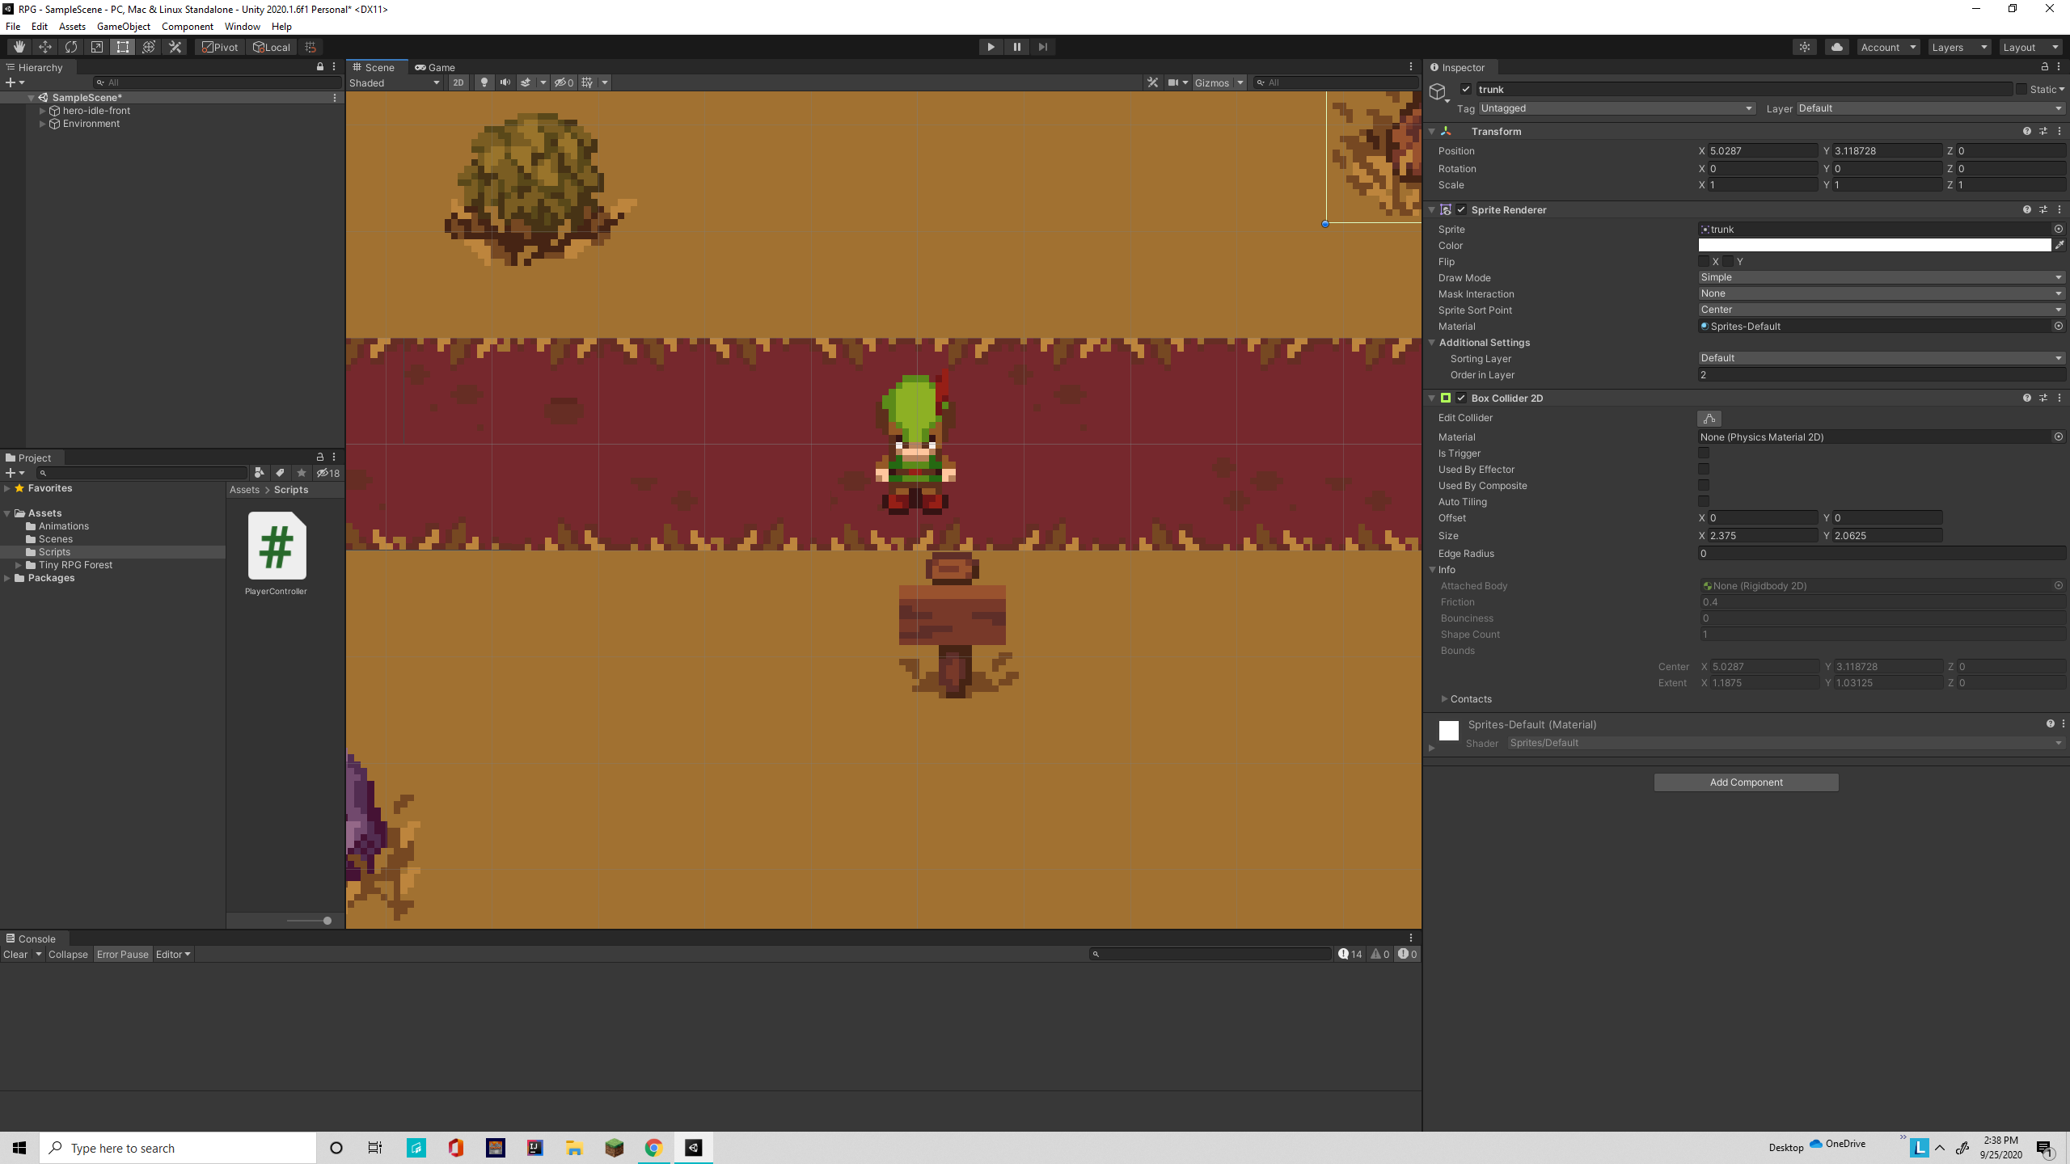Click the Sprite Renderer Color swatch
Viewport: 2070px width, 1164px height.
(1874, 245)
